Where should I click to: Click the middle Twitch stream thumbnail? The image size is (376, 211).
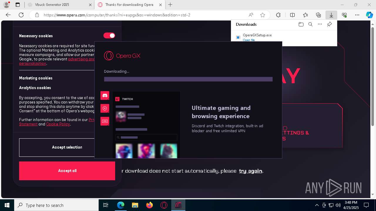point(146,151)
